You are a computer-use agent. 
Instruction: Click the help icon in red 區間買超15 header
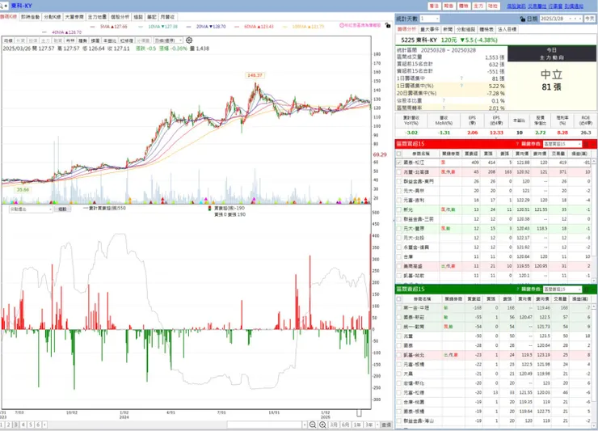(517, 144)
